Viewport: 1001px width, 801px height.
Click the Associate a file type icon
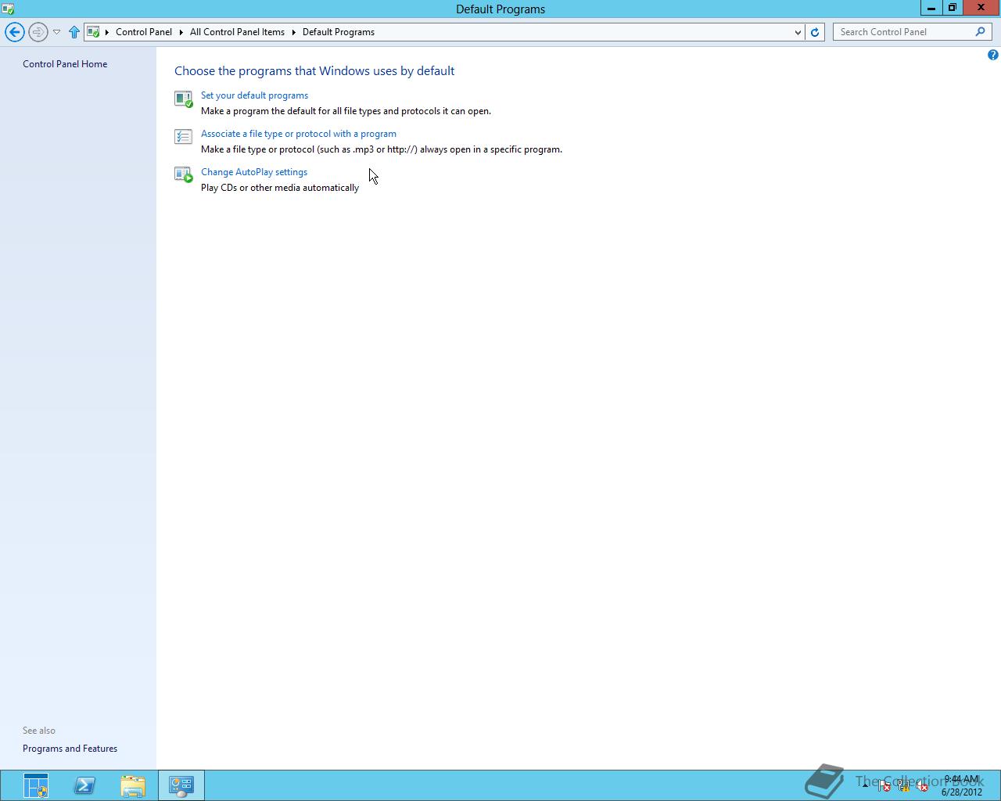[x=183, y=137]
